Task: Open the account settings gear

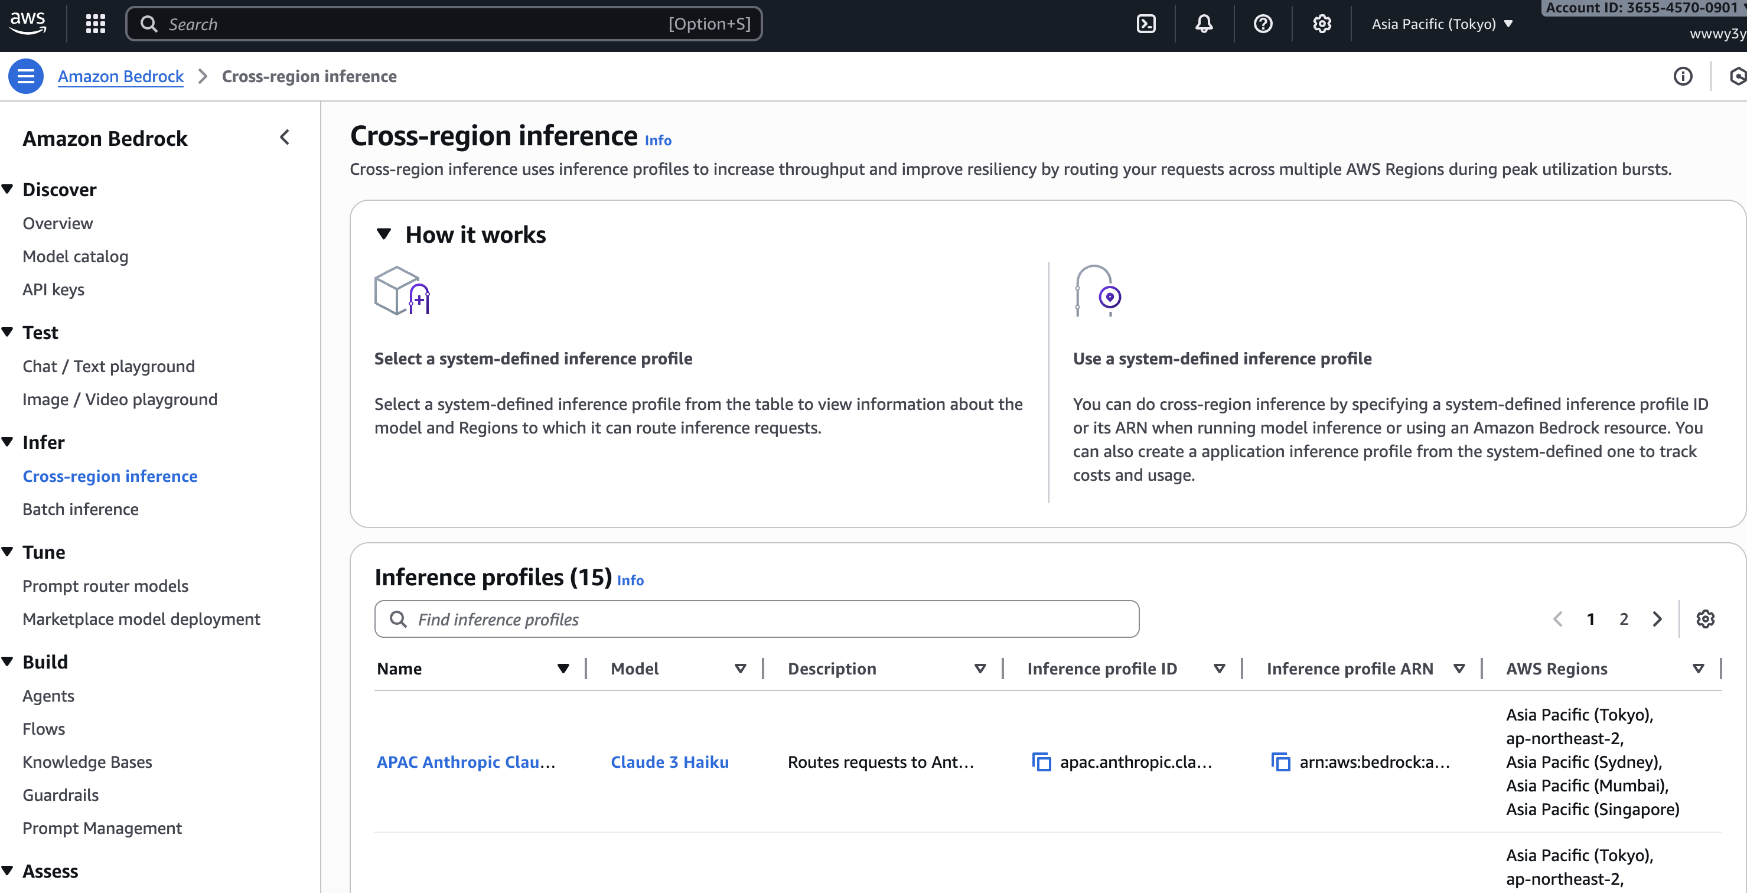Action: tap(1321, 23)
